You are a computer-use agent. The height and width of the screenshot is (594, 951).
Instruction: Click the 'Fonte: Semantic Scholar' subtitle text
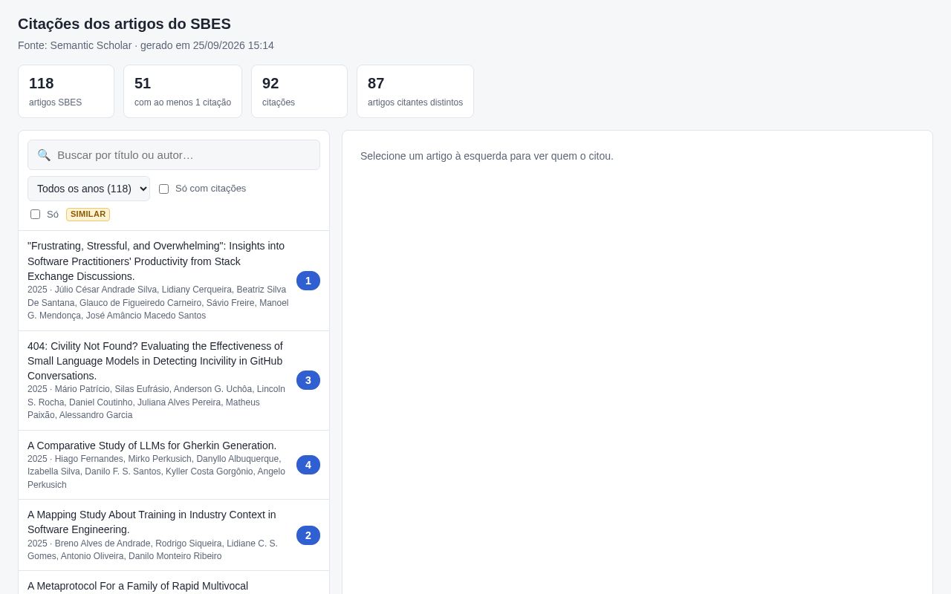coord(146,45)
